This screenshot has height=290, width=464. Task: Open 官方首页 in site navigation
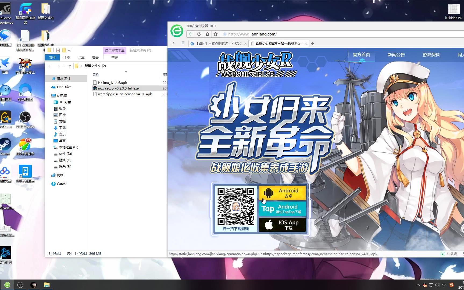361,55
